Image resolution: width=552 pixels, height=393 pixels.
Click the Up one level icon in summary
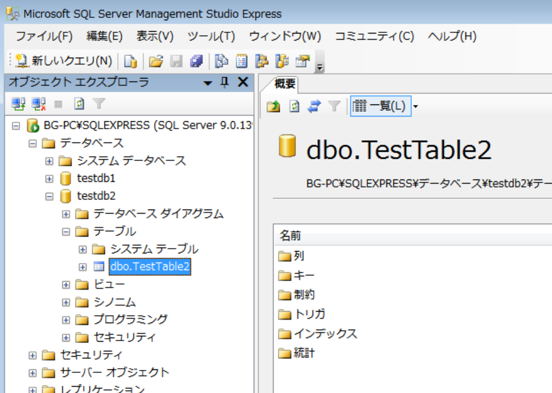point(273,106)
